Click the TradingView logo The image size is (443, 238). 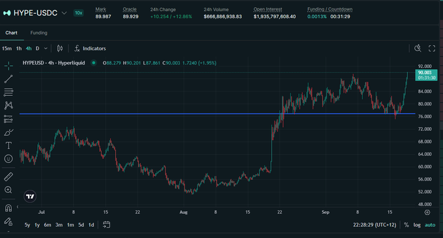(30, 196)
